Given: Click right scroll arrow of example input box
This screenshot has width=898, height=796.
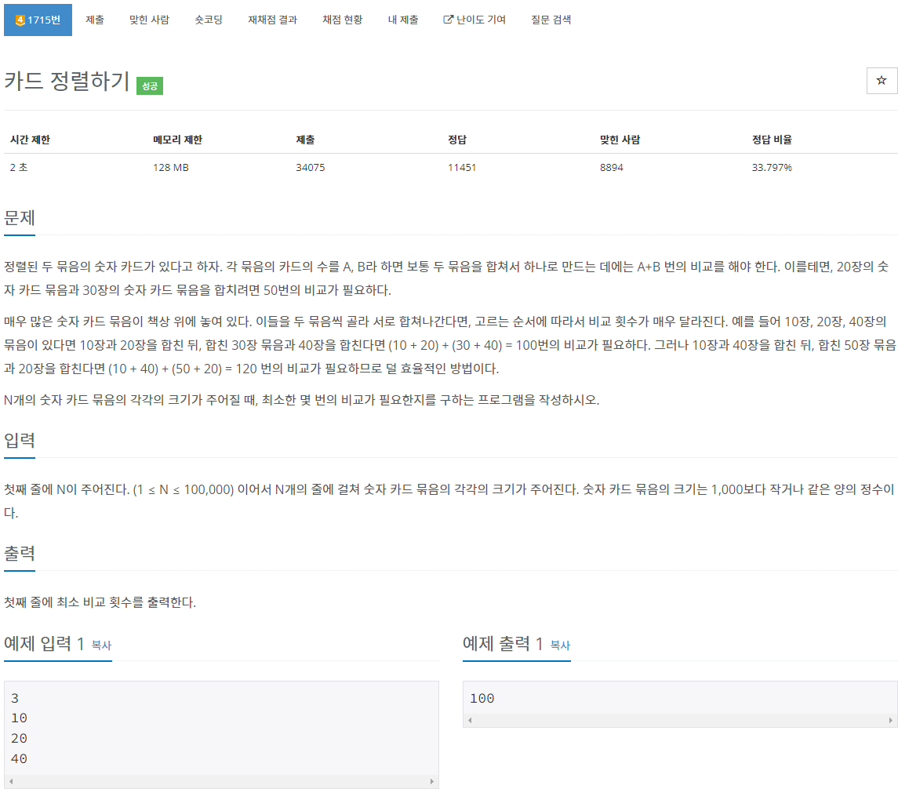Looking at the screenshot, I should click(x=432, y=781).
